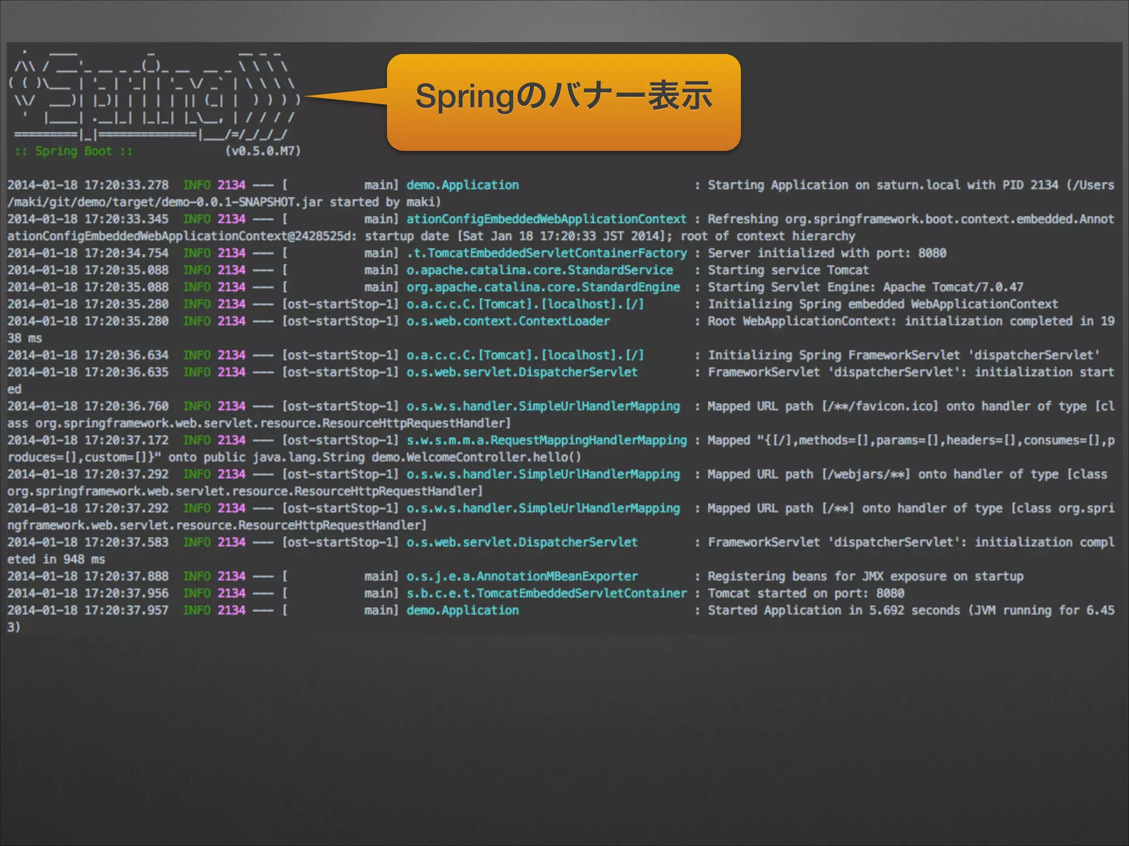Click 'Starting Servlet Engine: Apache Tomcat/7.0.47'

[865, 288]
